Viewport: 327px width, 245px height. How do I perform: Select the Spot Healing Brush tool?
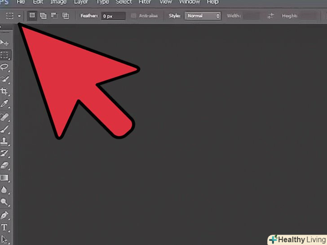[4, 117]
